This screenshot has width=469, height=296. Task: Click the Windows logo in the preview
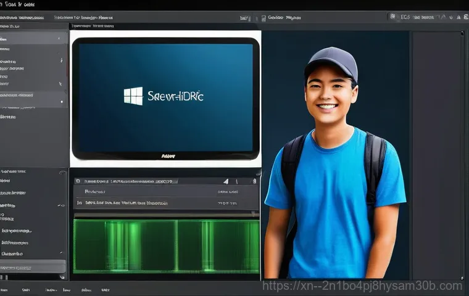coord(133,96)
